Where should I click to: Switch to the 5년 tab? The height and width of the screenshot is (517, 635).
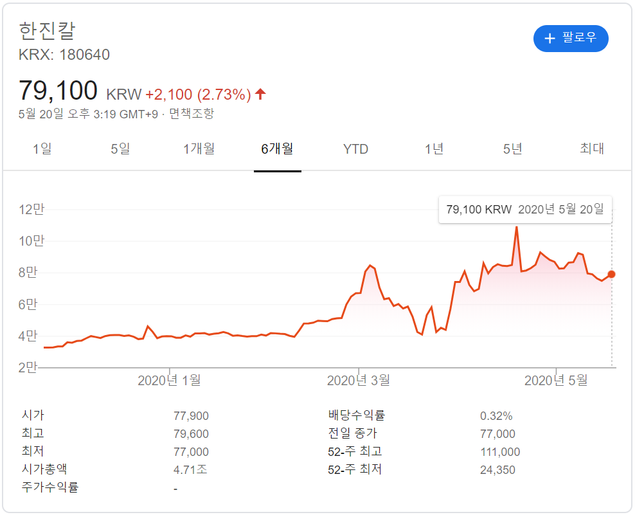pos(513,149)
